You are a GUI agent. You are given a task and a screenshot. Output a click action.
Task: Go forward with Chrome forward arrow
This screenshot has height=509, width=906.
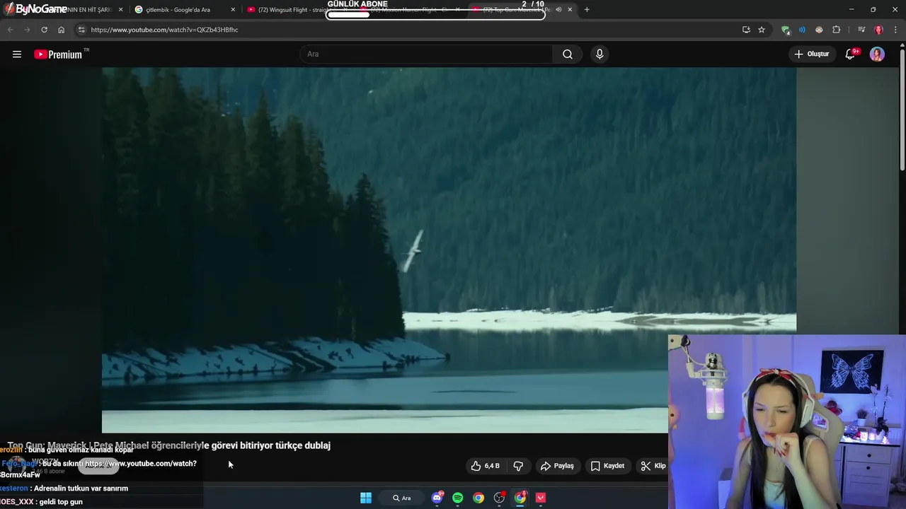point(27,30)
